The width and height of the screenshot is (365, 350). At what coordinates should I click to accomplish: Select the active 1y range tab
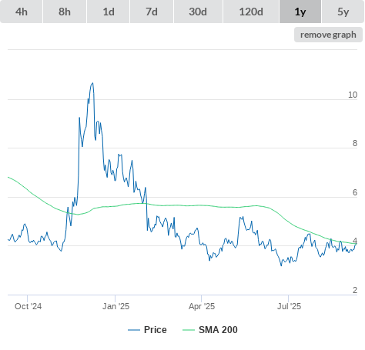300,12
